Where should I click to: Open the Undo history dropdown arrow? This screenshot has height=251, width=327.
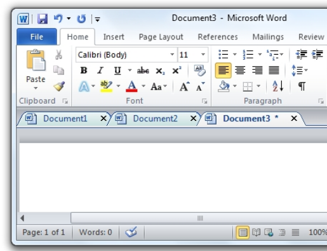point(69,18)
